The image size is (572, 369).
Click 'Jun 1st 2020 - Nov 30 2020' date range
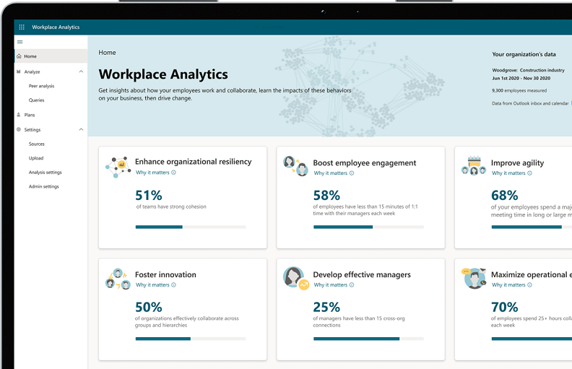pos(521,78)
